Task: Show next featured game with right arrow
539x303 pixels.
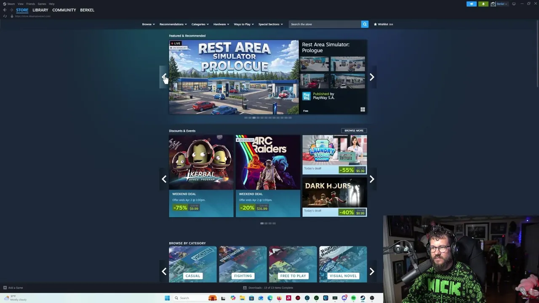Action: [372, 77]
